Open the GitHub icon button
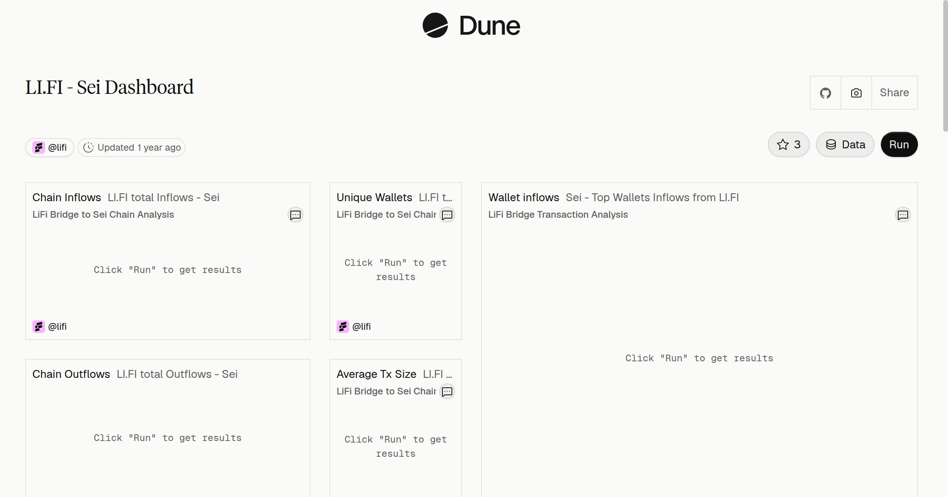Image resolution: width=948 pixels, height=497 pixels. click(825, 93)
